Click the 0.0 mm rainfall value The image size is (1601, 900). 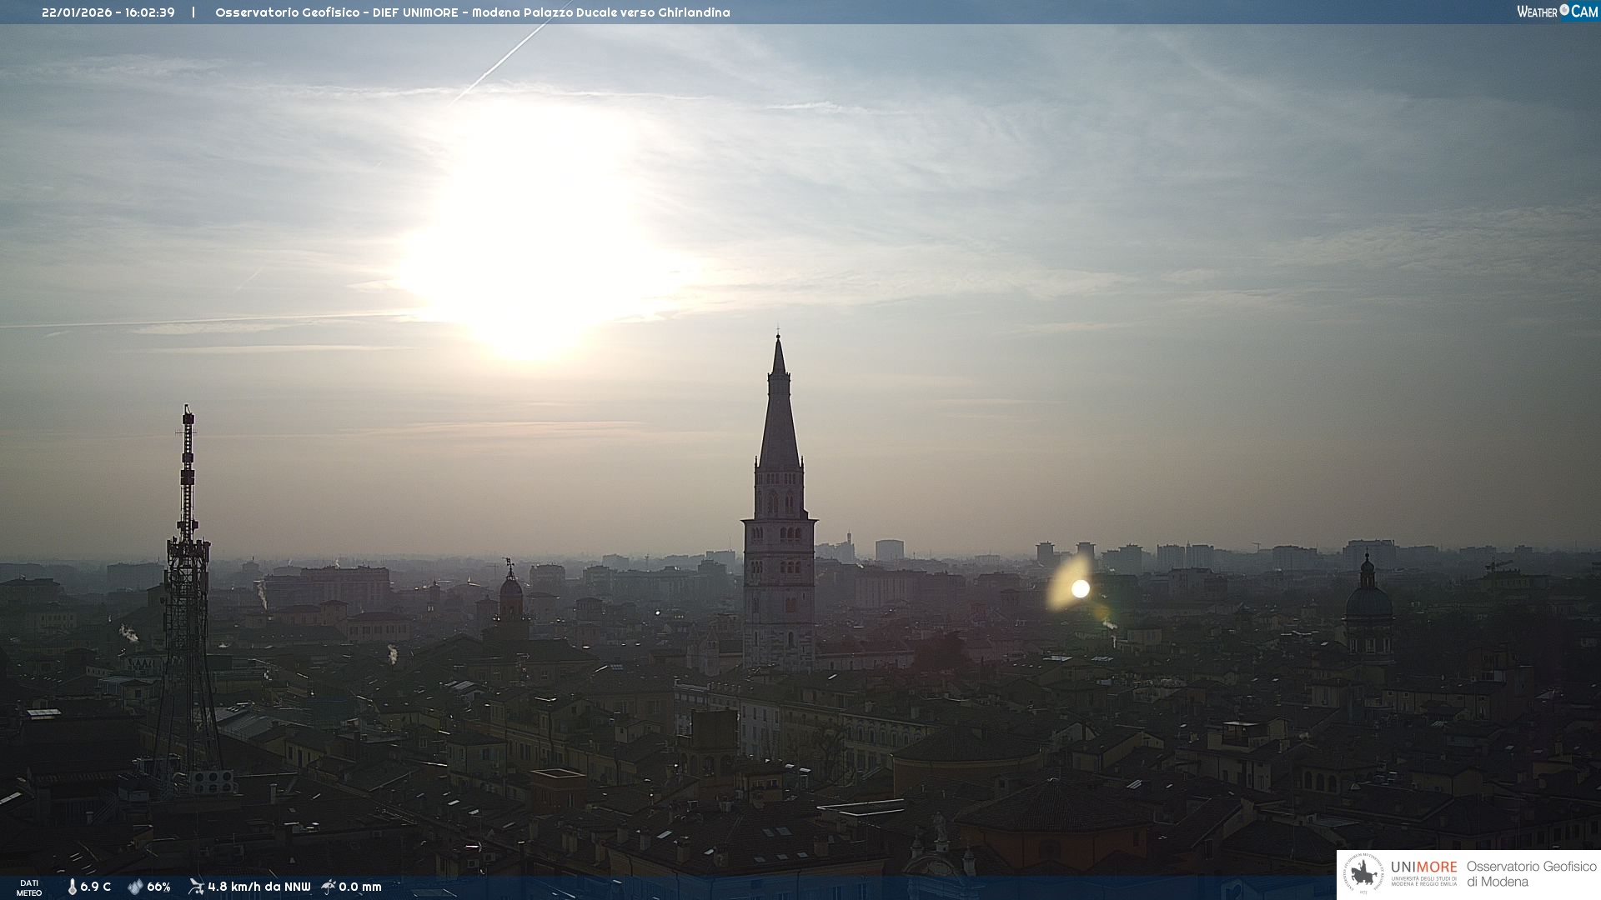pos(359,887)
